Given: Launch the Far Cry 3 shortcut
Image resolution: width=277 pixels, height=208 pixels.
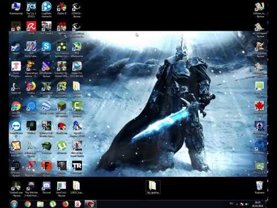Looking at the screenshot, I should click(x=31, y=10).
